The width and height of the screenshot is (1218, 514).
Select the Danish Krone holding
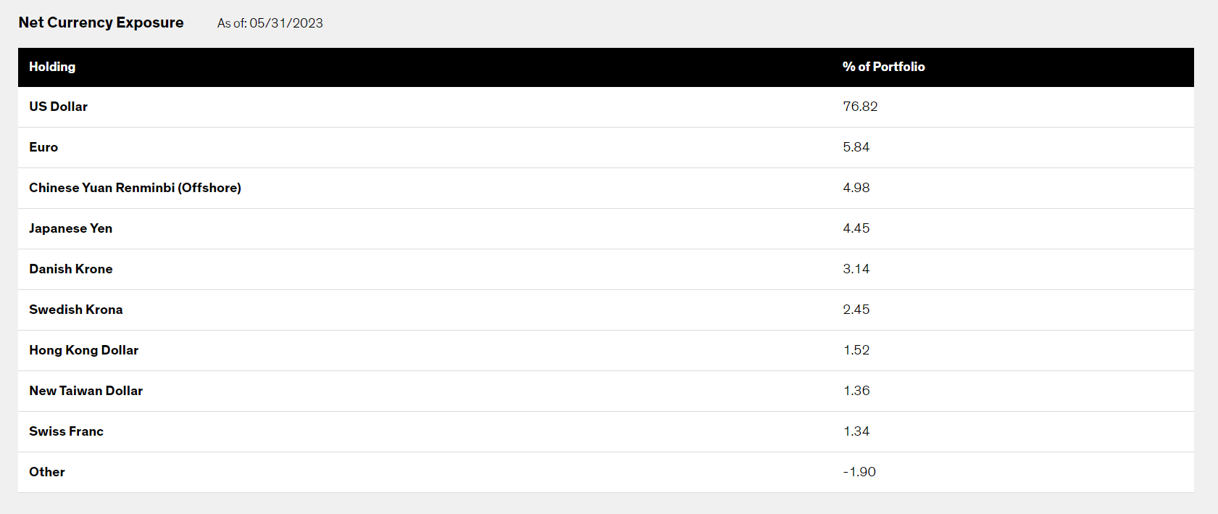[71, 269]
